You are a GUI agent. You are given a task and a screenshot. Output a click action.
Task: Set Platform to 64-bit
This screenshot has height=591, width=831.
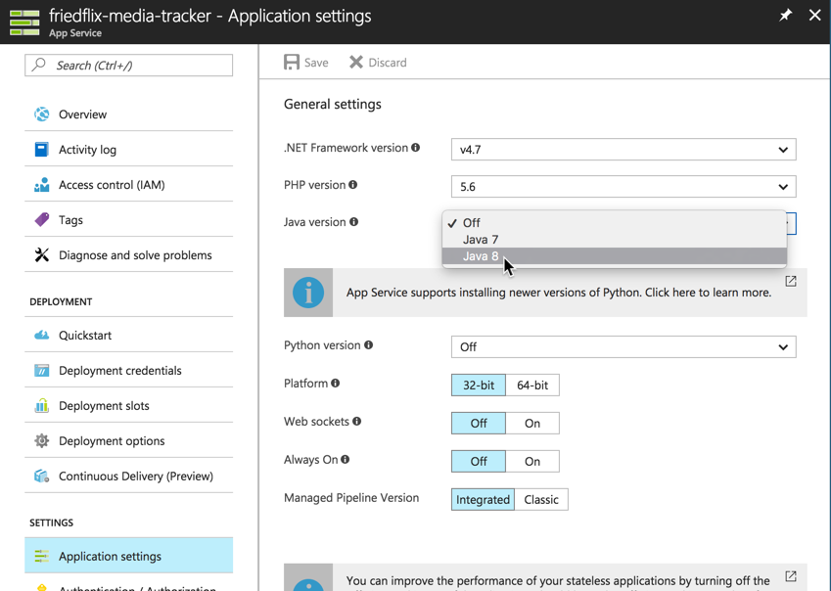pyautogui.click(x=532, y=386)
